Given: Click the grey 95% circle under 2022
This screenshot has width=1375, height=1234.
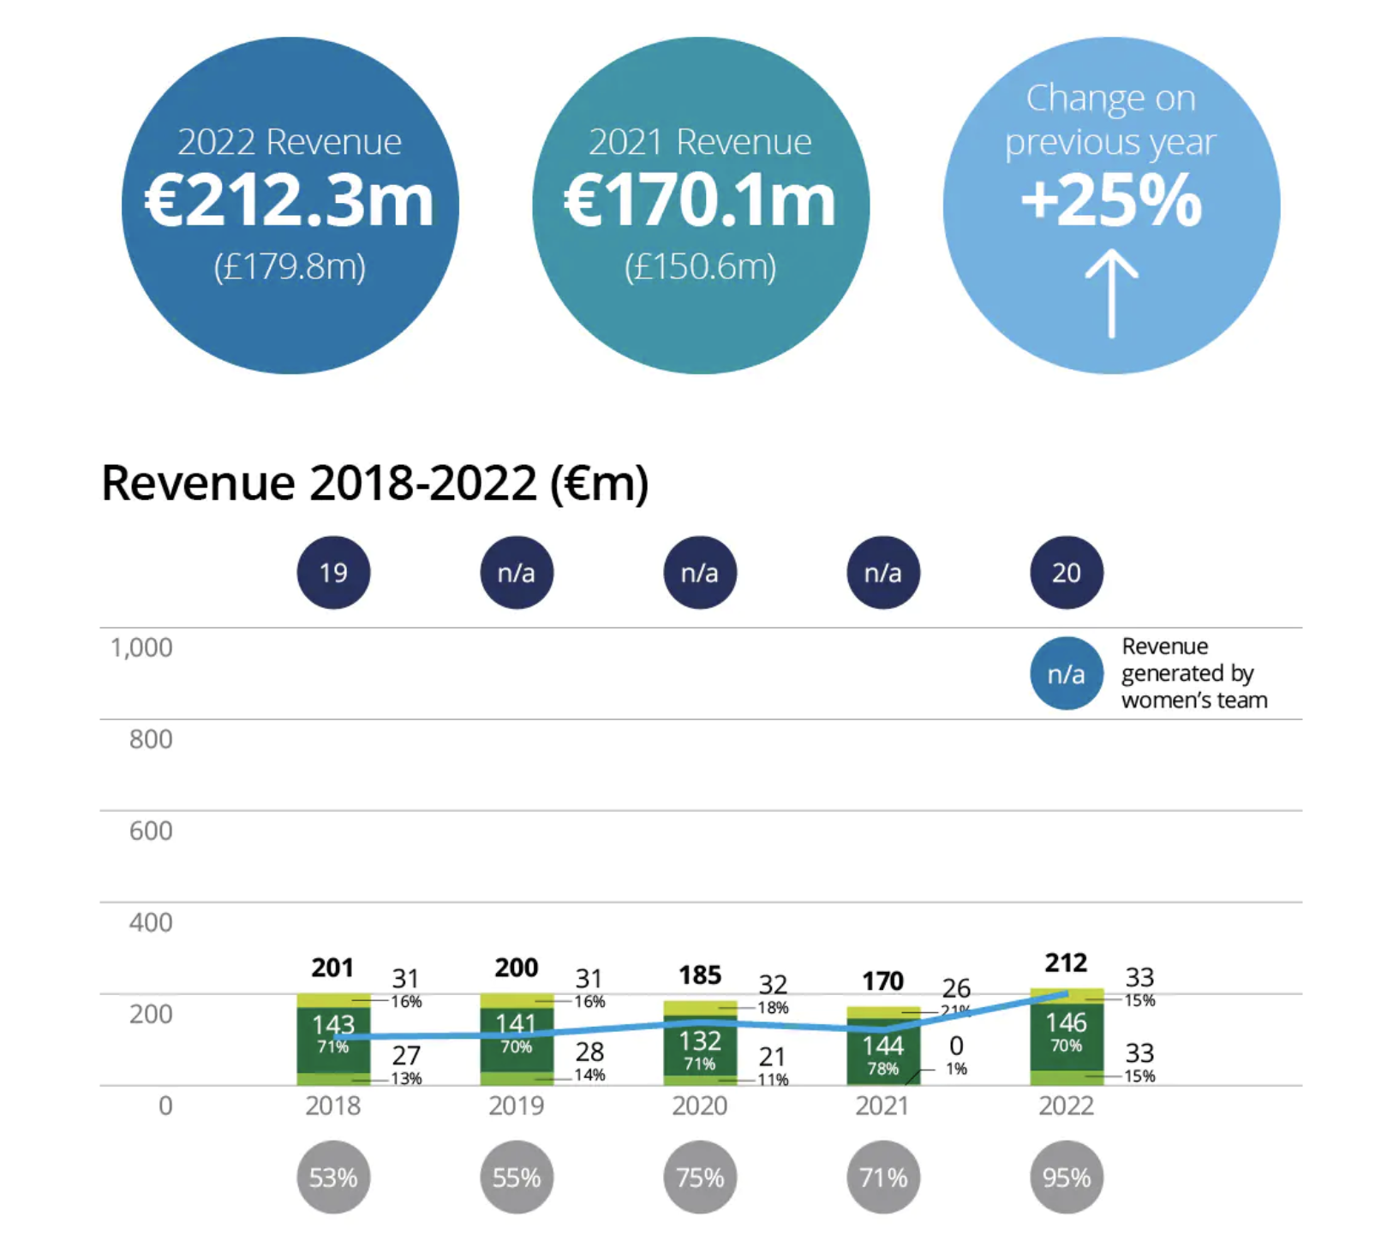Looking at the screenshot, I should (x=1066, y=1177).
